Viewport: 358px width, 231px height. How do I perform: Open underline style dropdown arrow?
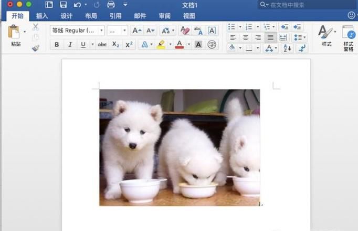click(92, 44)
